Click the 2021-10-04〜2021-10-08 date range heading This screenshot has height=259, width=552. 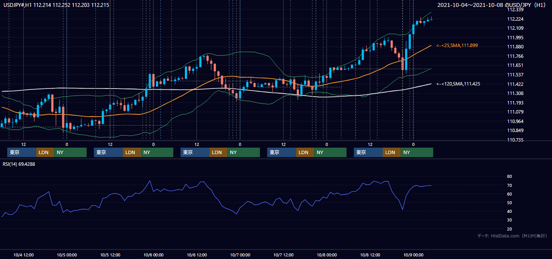coord(492,5)
